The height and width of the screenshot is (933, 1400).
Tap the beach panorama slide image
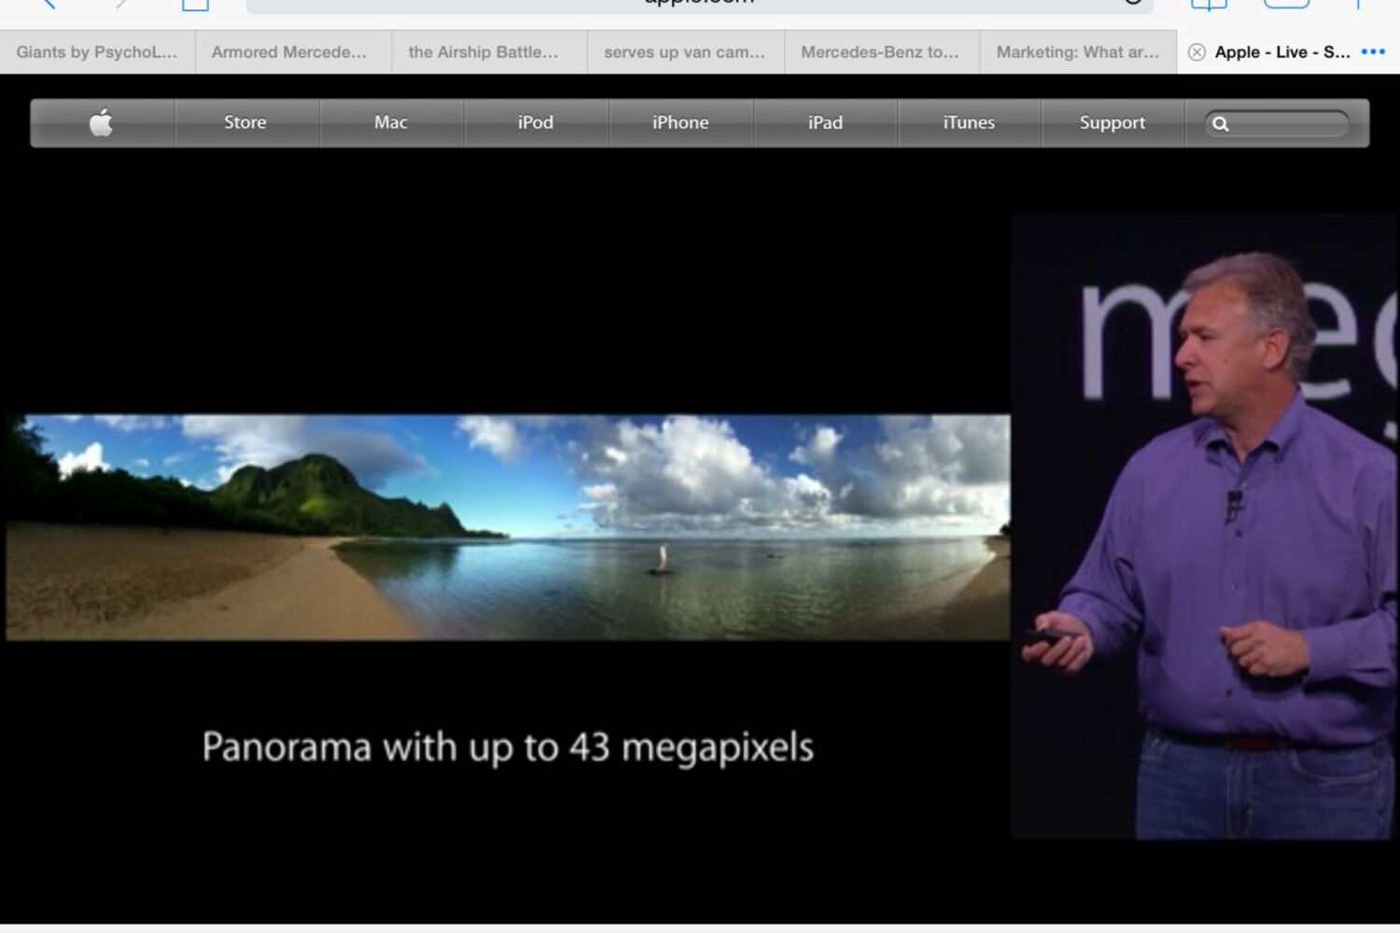(508, 527)
